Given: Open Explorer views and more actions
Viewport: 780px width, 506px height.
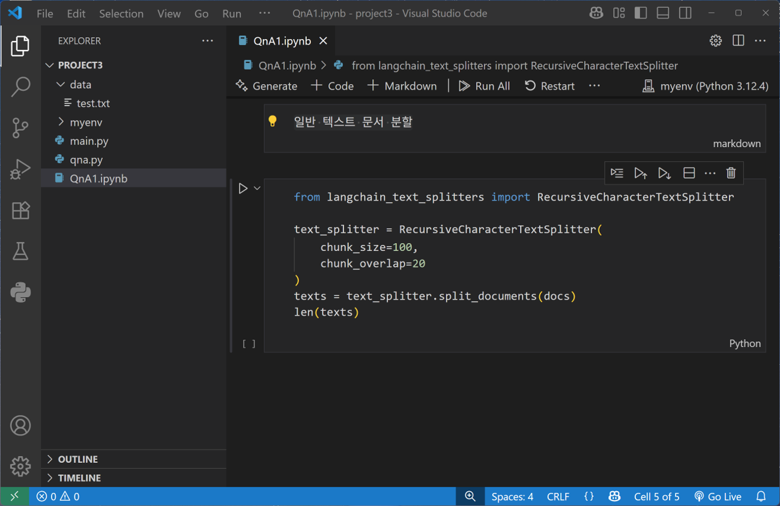Looking at the screenshot, I should click(x=208, y=41).
